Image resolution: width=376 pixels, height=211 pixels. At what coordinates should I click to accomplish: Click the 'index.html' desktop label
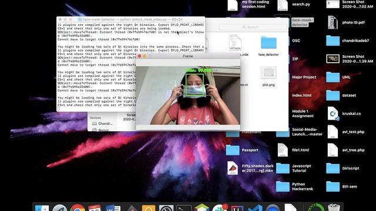[301, 95]
